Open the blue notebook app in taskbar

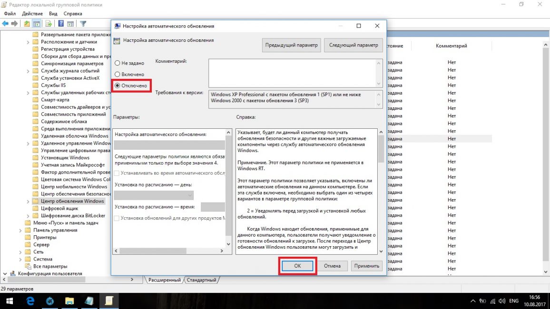coord(89,301)
